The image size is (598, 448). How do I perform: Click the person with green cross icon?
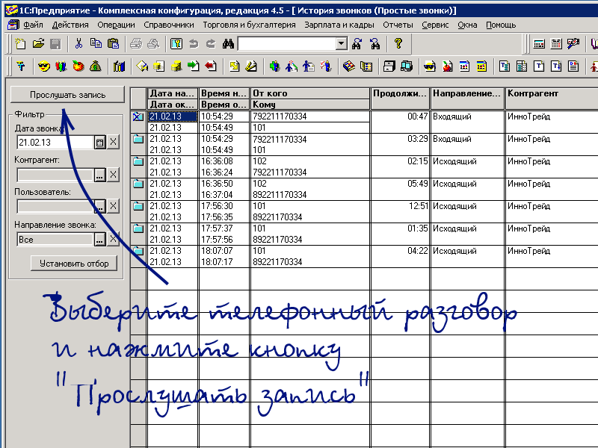274,66
